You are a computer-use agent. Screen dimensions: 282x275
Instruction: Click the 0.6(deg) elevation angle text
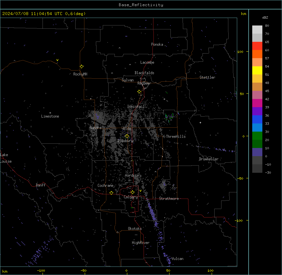click(x=75, y=14)
